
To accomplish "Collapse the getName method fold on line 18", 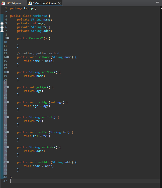I will coord(8,72).
